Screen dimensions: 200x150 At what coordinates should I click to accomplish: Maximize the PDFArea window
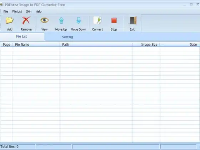(191, 5)
